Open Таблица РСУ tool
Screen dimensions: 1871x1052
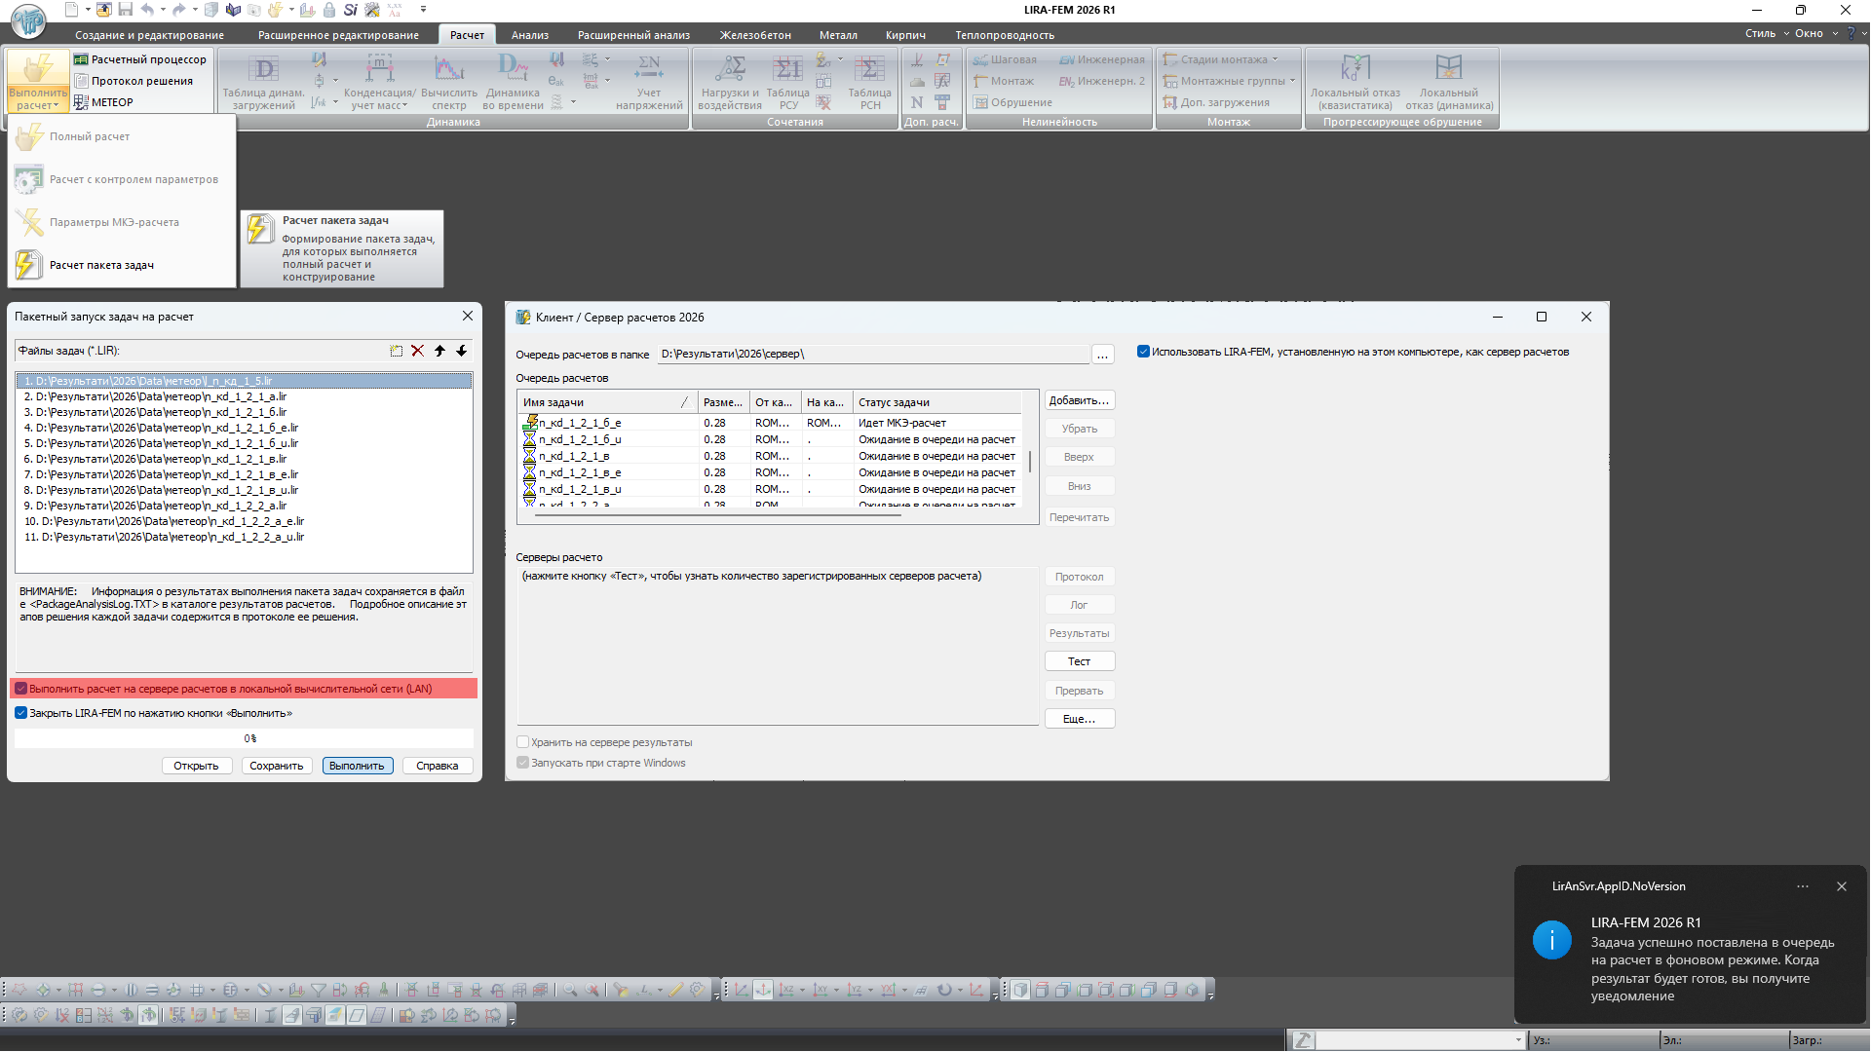pyautogui.click(x=787, y=82)
